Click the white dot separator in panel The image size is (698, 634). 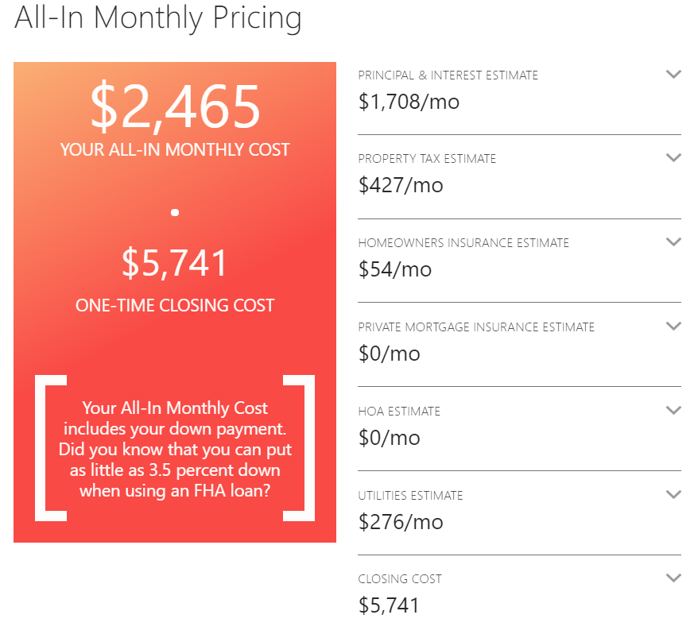pyautogui.click(x=175, y=212)
